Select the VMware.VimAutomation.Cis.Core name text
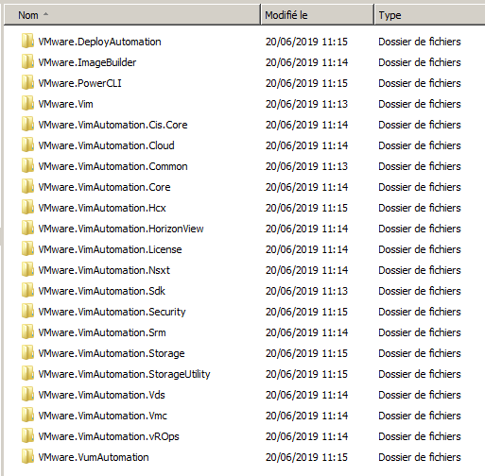This screenshot has width=485, height=476. tap(113, 125)
